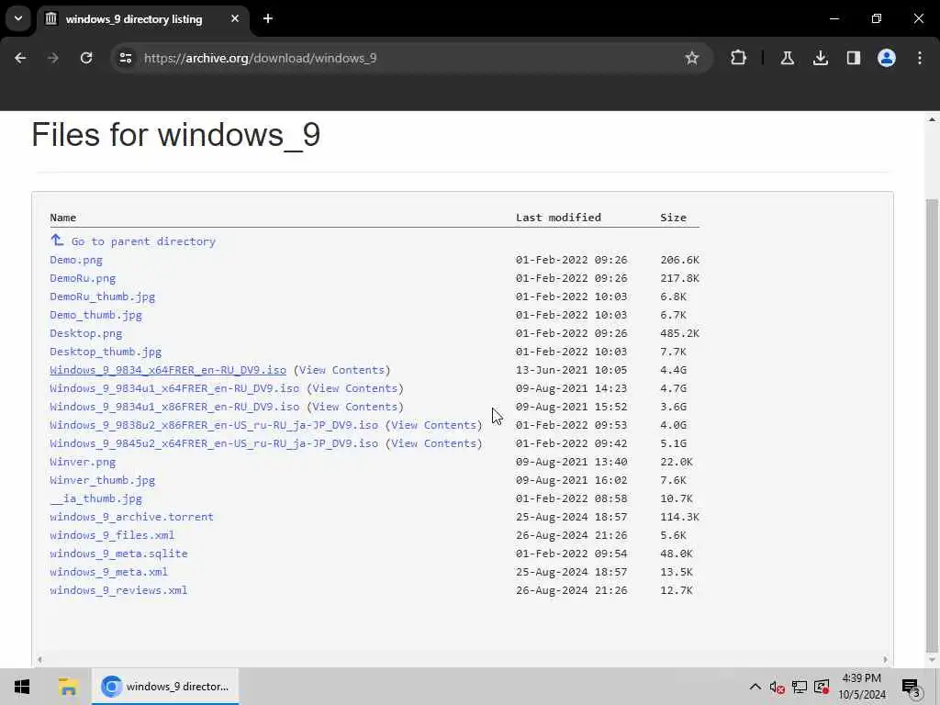Open the notification center icon

(912, 687)
